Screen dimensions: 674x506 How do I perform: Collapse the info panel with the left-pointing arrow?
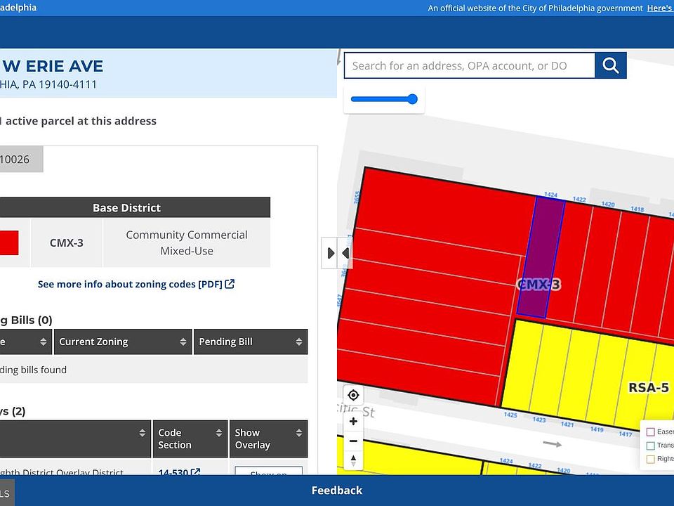coord(345,253)
